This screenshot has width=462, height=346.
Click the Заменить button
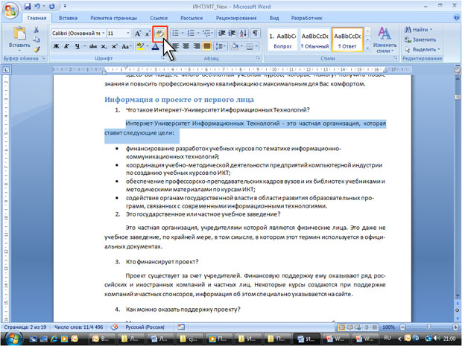pos(425,39)
